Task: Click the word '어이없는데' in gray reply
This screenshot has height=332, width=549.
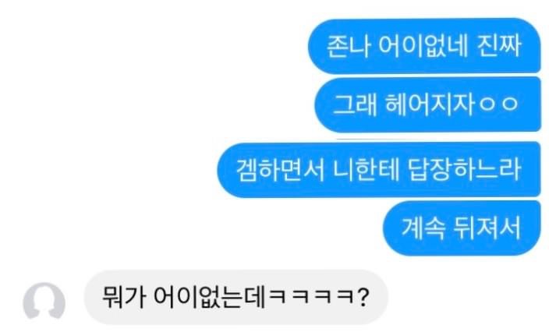Action: [x=209, y=297]
